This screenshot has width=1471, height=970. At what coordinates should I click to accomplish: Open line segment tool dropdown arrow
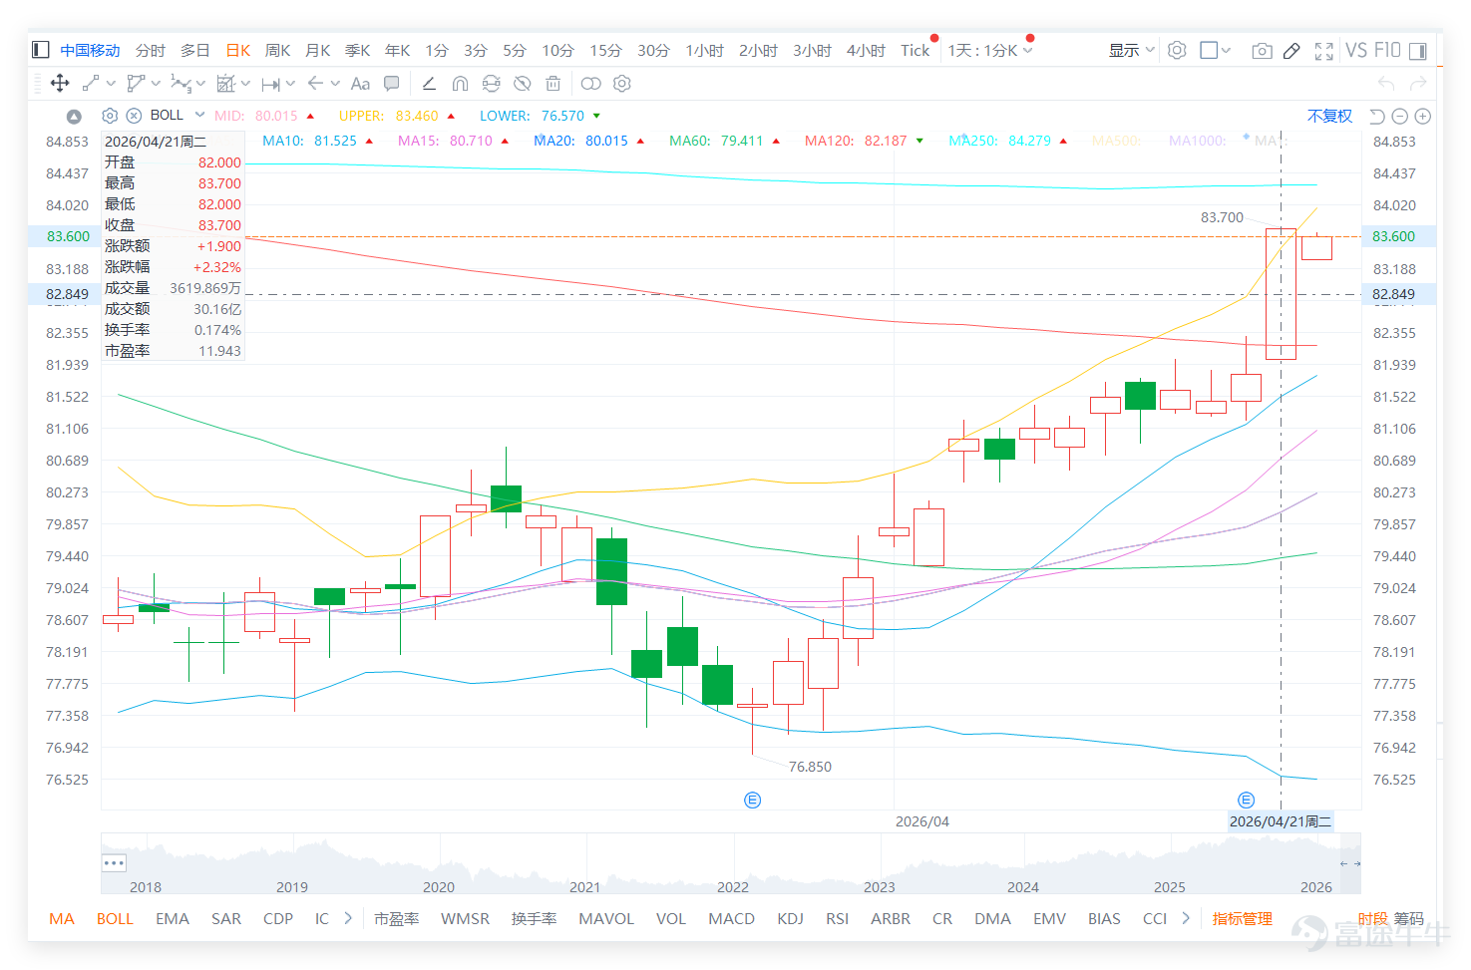(x=111, y=84)
